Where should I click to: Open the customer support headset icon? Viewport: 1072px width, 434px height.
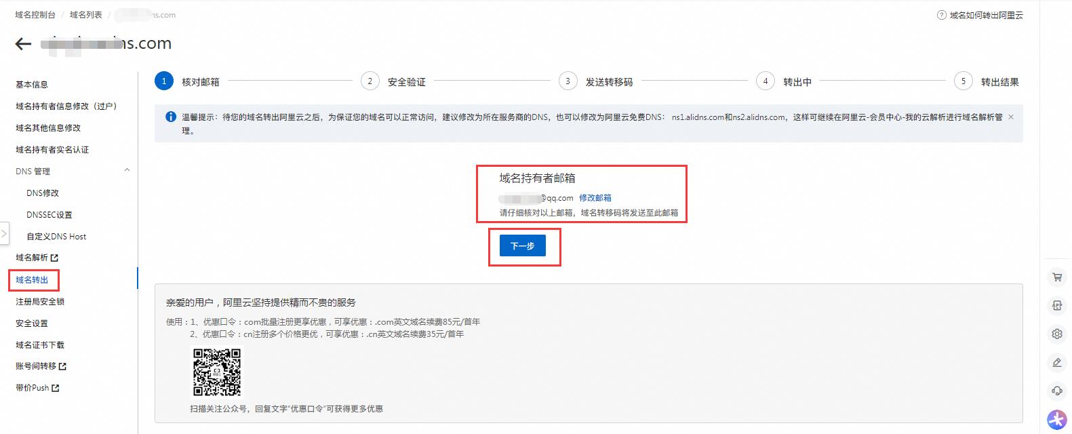(1056, 391)
